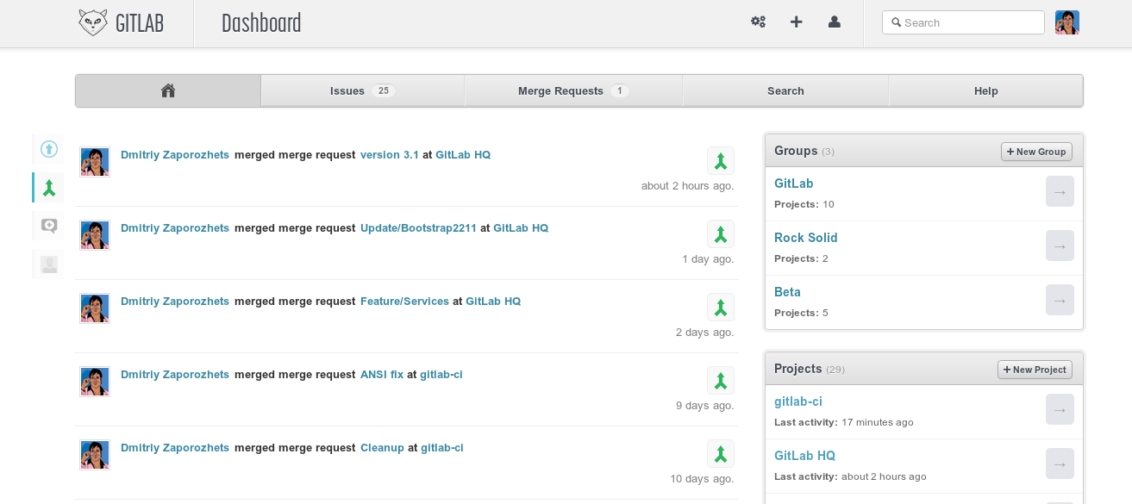The image size is (1132, 504).
Task: Open gitlab-ci project arrow button
Action: click(1060, 409)
